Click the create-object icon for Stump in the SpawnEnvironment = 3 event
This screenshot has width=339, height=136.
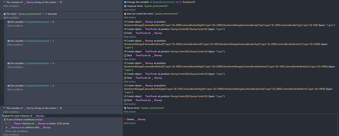[x=125, y=85]
